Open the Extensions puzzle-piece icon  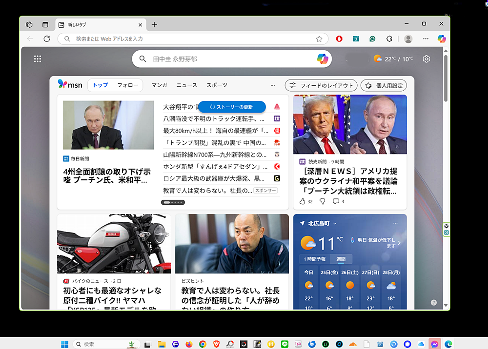point(389,39)
